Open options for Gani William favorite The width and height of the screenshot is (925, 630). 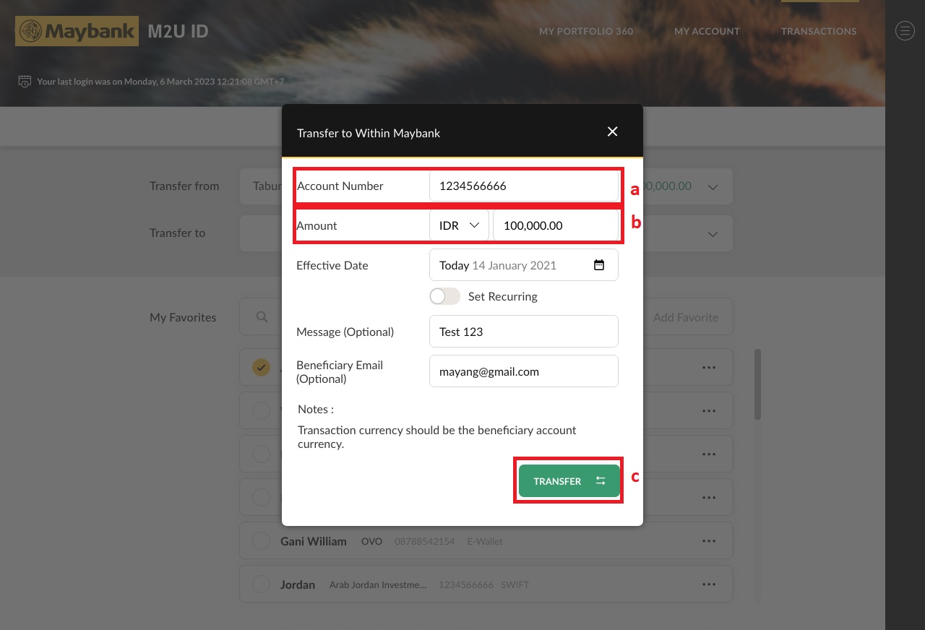click(708, 540)
